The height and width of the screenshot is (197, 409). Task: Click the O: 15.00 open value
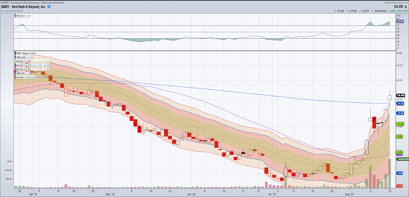pyautogui.click(x=339, y=11)
